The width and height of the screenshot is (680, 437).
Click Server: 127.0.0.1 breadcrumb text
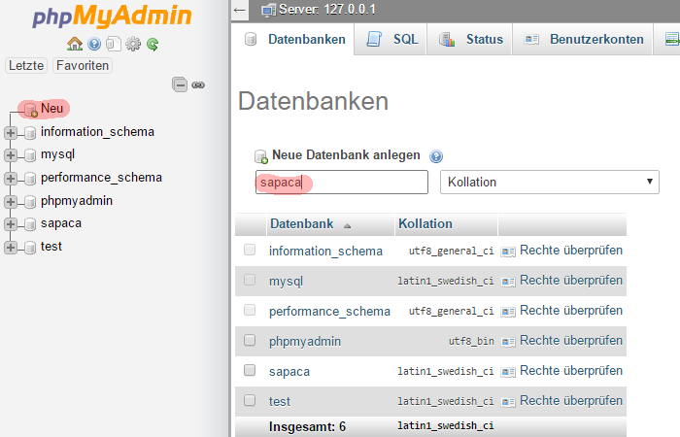click(327, 10)
